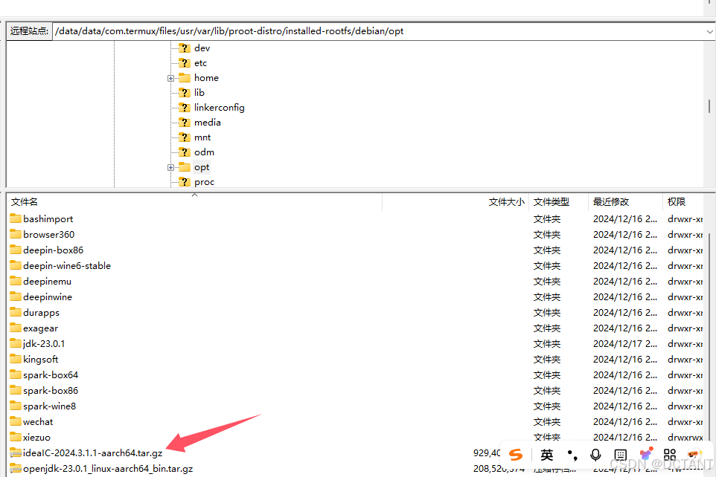Select the kingsoft folder row
The image size is (716, 477).
[x=357, y=360]
